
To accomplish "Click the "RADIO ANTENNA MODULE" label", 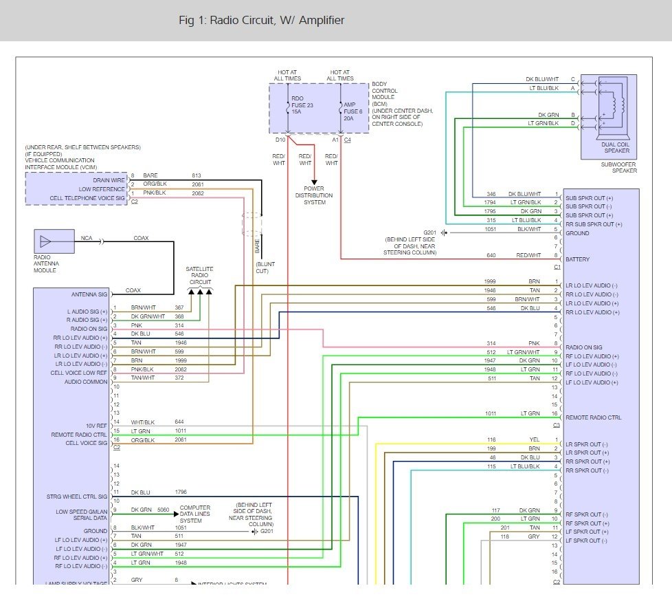I will (46, 263).
